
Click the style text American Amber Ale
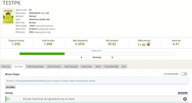pos(39,19)
